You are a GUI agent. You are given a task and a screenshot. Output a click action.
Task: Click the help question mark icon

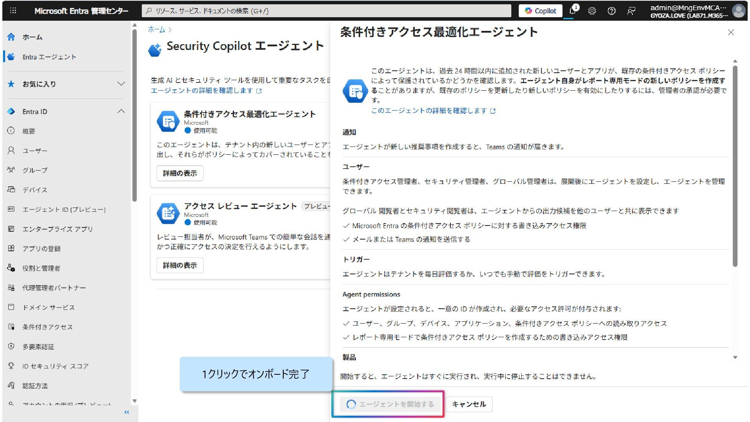pos(611,11)
